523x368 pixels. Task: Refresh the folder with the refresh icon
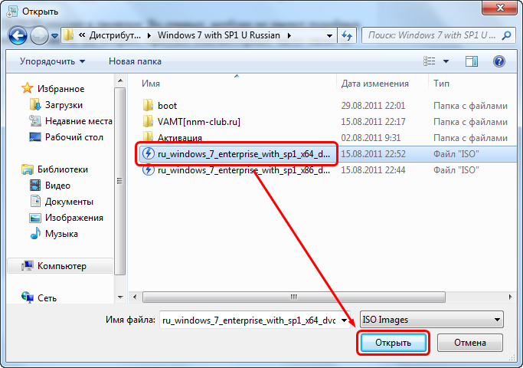point(347,35)
